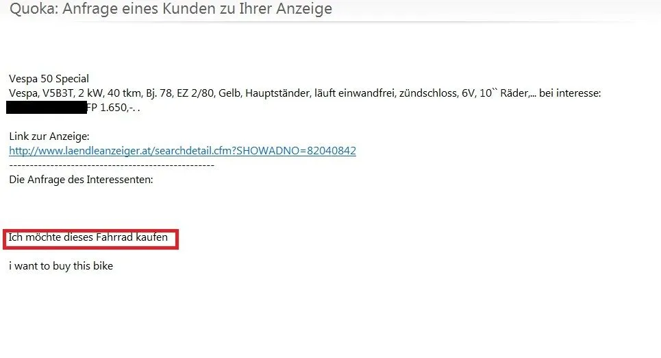Click the "Räder" wheel size text

514,93
